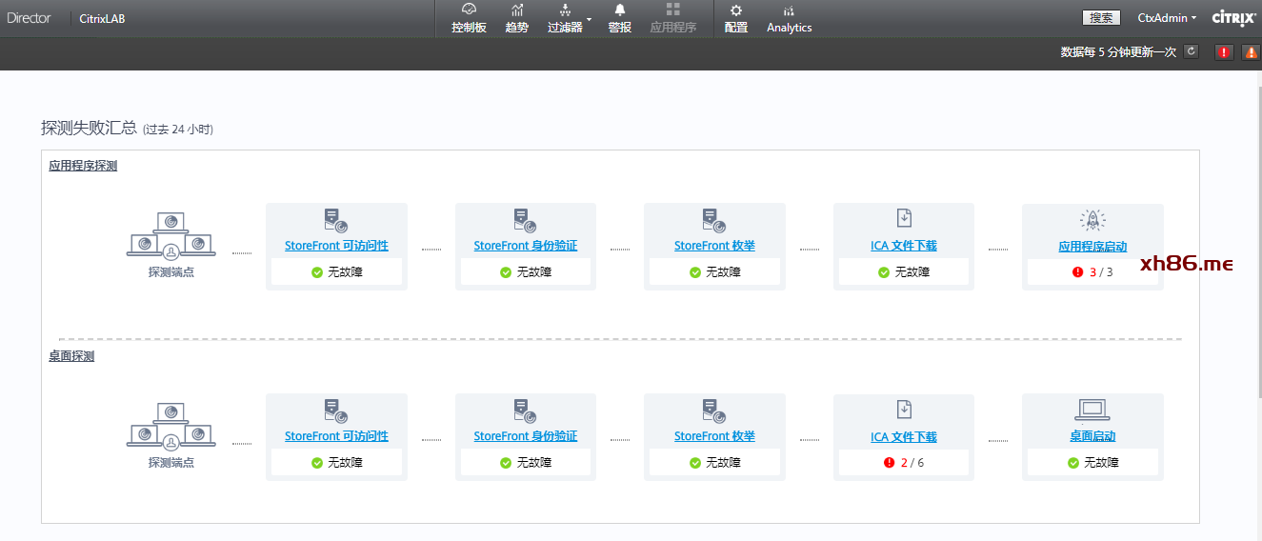Open the orange warning alert icon

(x=1251, y=52)
